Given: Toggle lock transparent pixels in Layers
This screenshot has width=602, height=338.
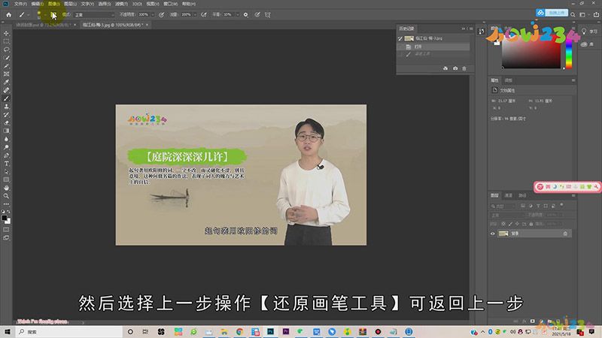Looking at the screenshot, I should tap(503, 224).
